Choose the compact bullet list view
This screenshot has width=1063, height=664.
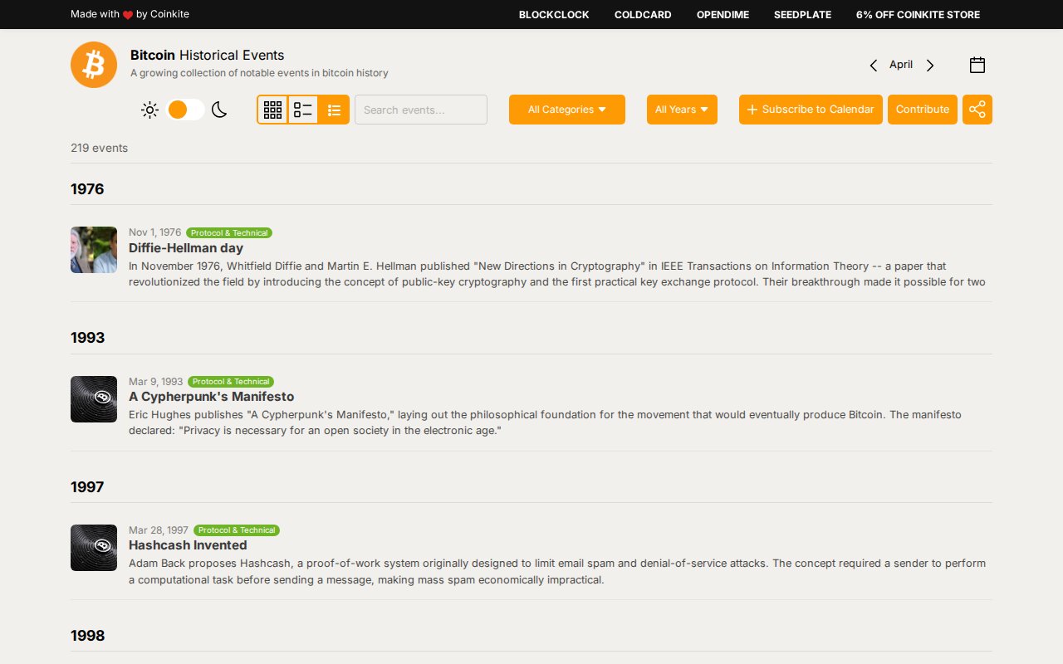[x=334, y=110]
